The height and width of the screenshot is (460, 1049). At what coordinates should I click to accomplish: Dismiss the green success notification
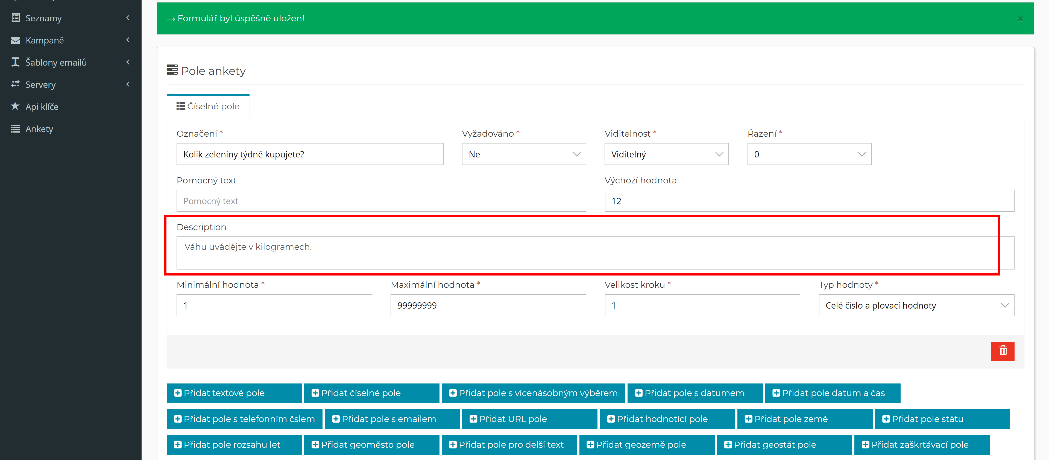[1020, 19]
